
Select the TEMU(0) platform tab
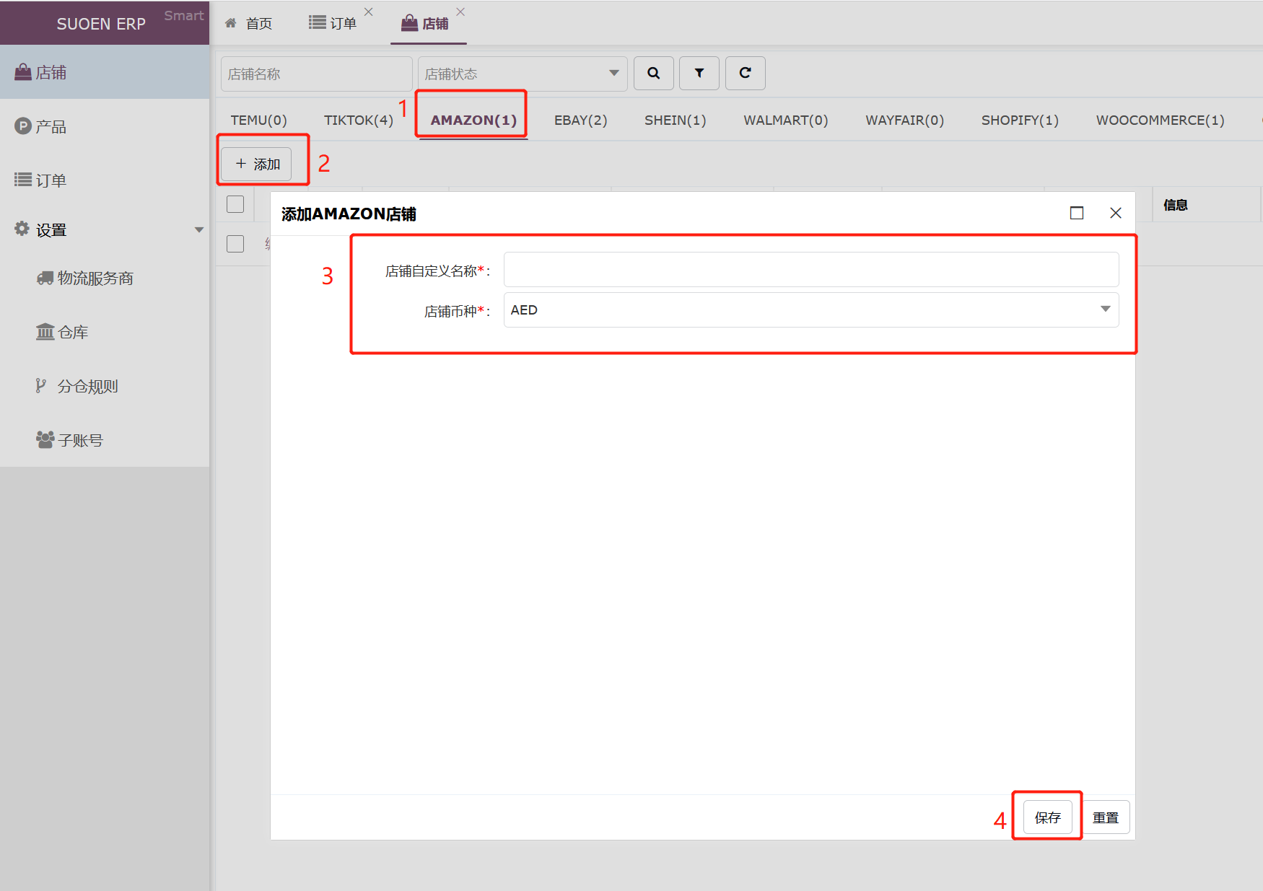click(x=258, y=120)
